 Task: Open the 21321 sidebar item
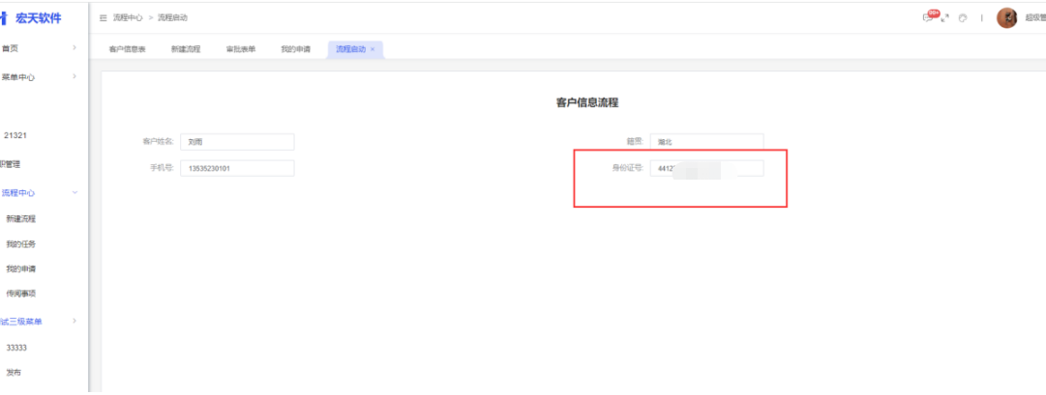point(15,135)
